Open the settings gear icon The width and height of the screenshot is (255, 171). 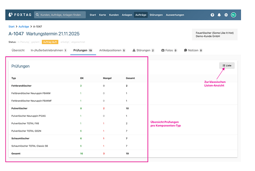click(x=226, y=15)
